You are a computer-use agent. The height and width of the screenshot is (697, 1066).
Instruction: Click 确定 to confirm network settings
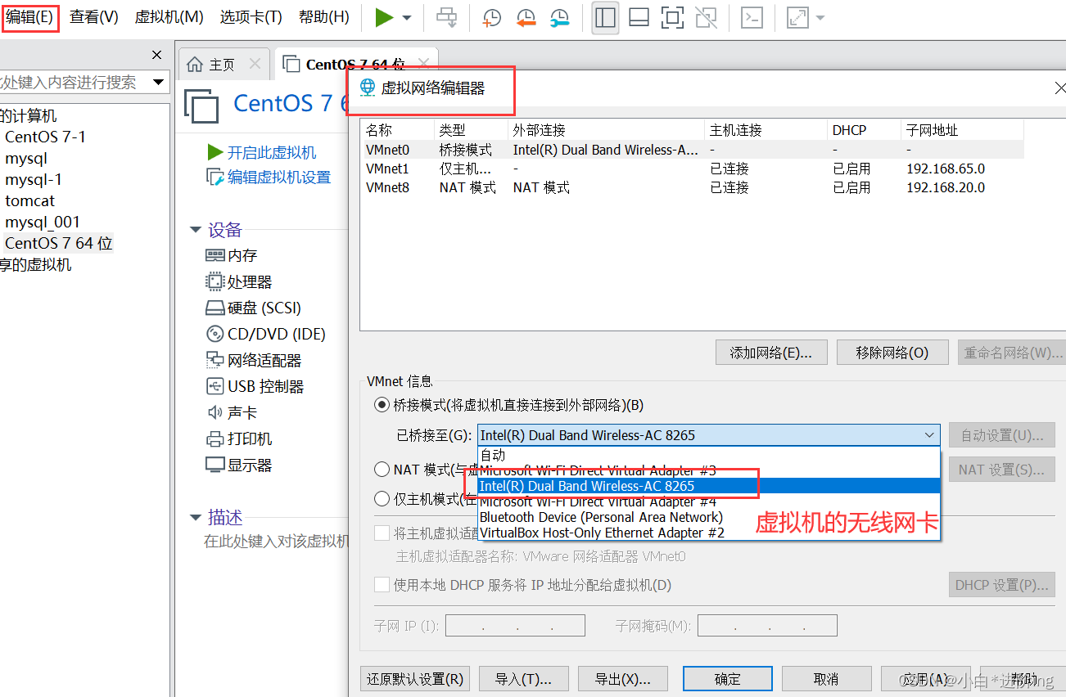pyautogui.click(x=728, y=679)
